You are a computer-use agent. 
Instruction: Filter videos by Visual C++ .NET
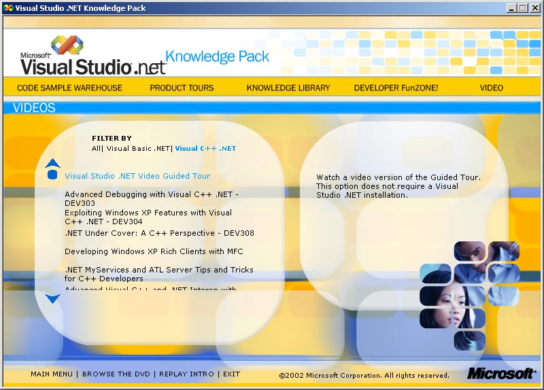tap(205, 148)
